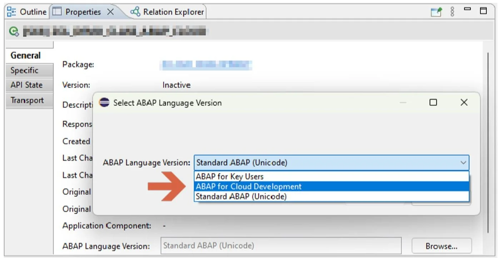Click the Properties table icon on its tab

point(58,11)
